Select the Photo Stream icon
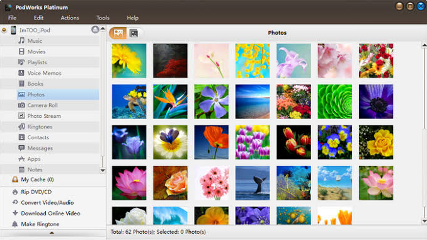 tap(21, 116)
